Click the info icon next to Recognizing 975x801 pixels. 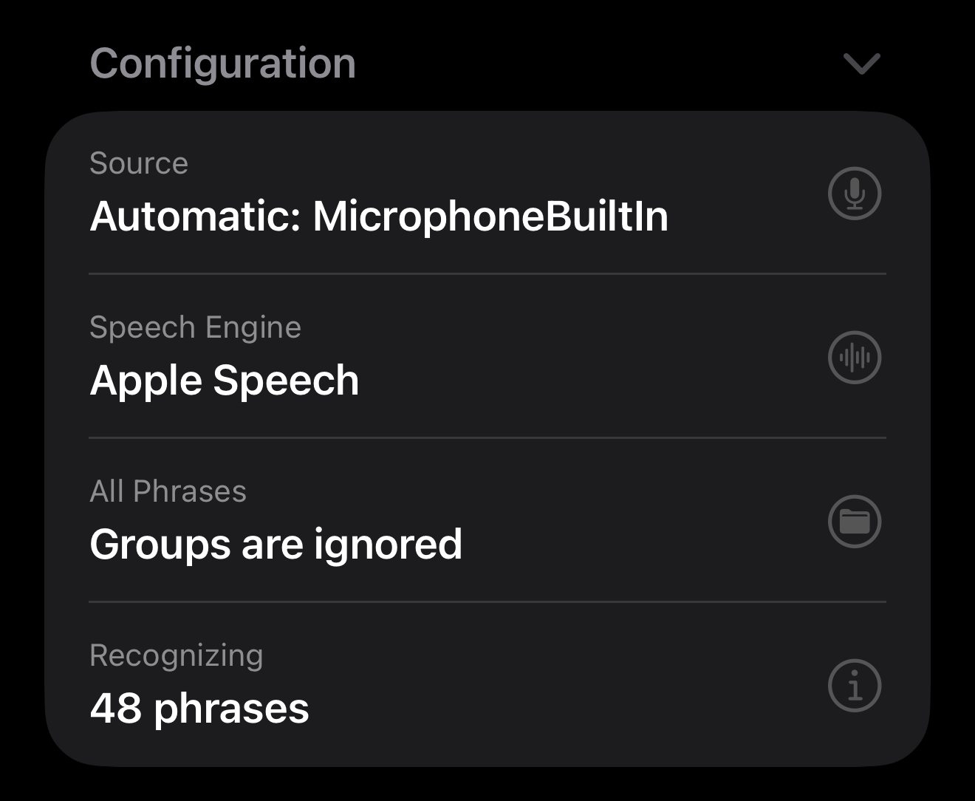tap(855, 686)
